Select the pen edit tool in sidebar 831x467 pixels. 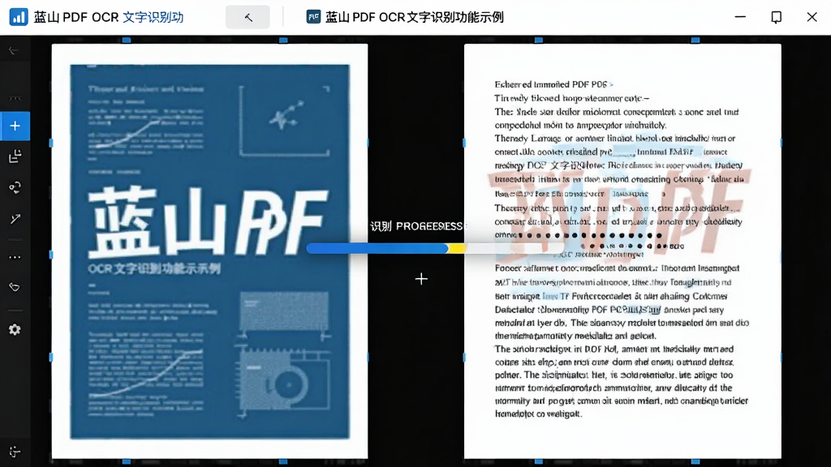15,219
